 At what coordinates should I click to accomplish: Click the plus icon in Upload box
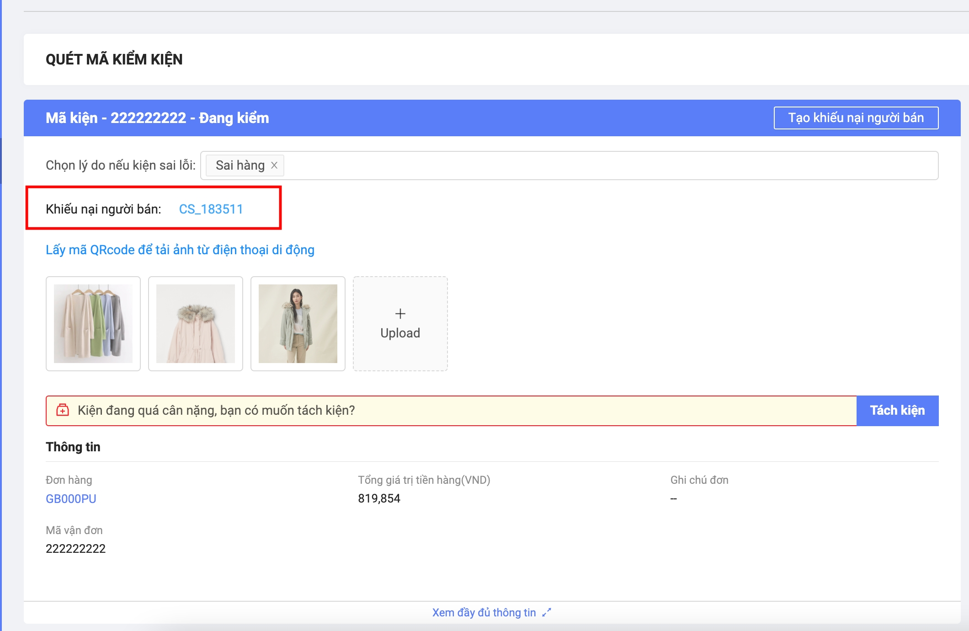(x=400, y=314)
